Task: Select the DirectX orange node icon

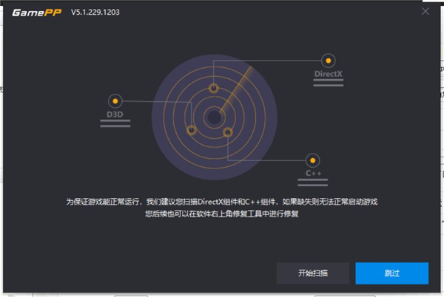Action: click(326, 60)
